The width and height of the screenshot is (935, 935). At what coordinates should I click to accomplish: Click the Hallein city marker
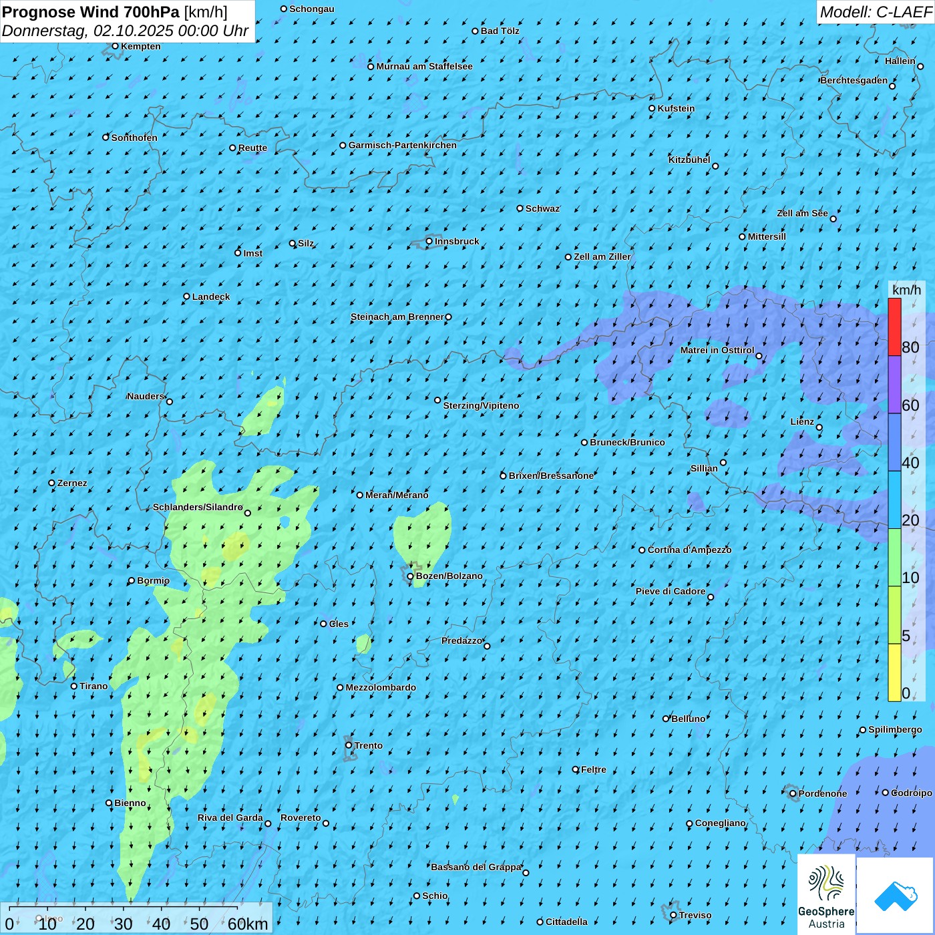point(920,66)
